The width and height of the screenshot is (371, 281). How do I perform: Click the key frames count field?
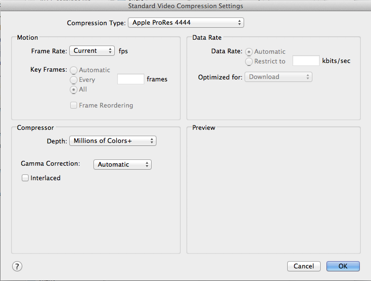pos(131,79)
